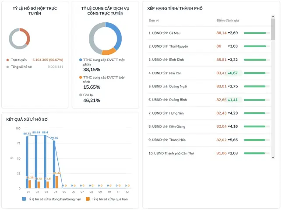The height and width of the screenshot is (210, 282).
Task: Click the green up-trend arrow for Quảng Bình
Action: pyautogui.click(x=229, y=100)
